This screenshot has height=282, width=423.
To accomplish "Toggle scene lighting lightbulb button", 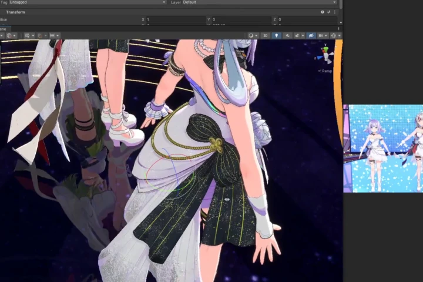I will point(277,36).
